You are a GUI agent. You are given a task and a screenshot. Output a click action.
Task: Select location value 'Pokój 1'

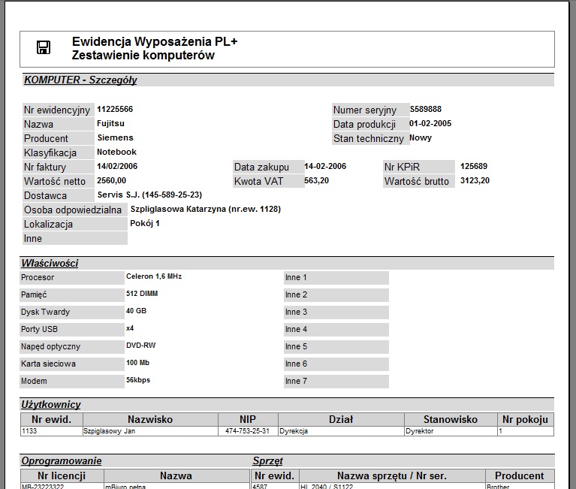tap(145, 223)
